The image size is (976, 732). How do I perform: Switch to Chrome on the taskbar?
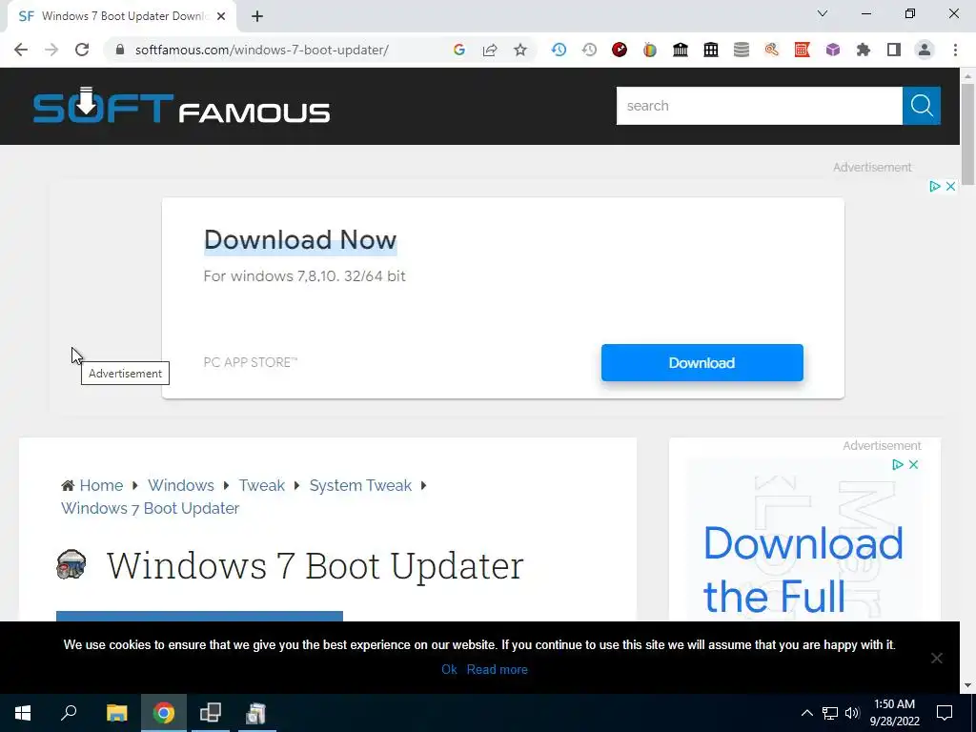(x=164, y=713)
